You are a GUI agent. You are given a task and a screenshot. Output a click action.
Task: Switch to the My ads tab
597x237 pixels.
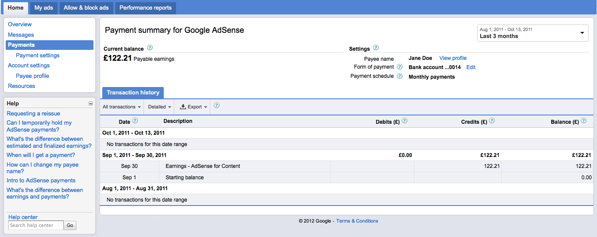click(43, 8)
